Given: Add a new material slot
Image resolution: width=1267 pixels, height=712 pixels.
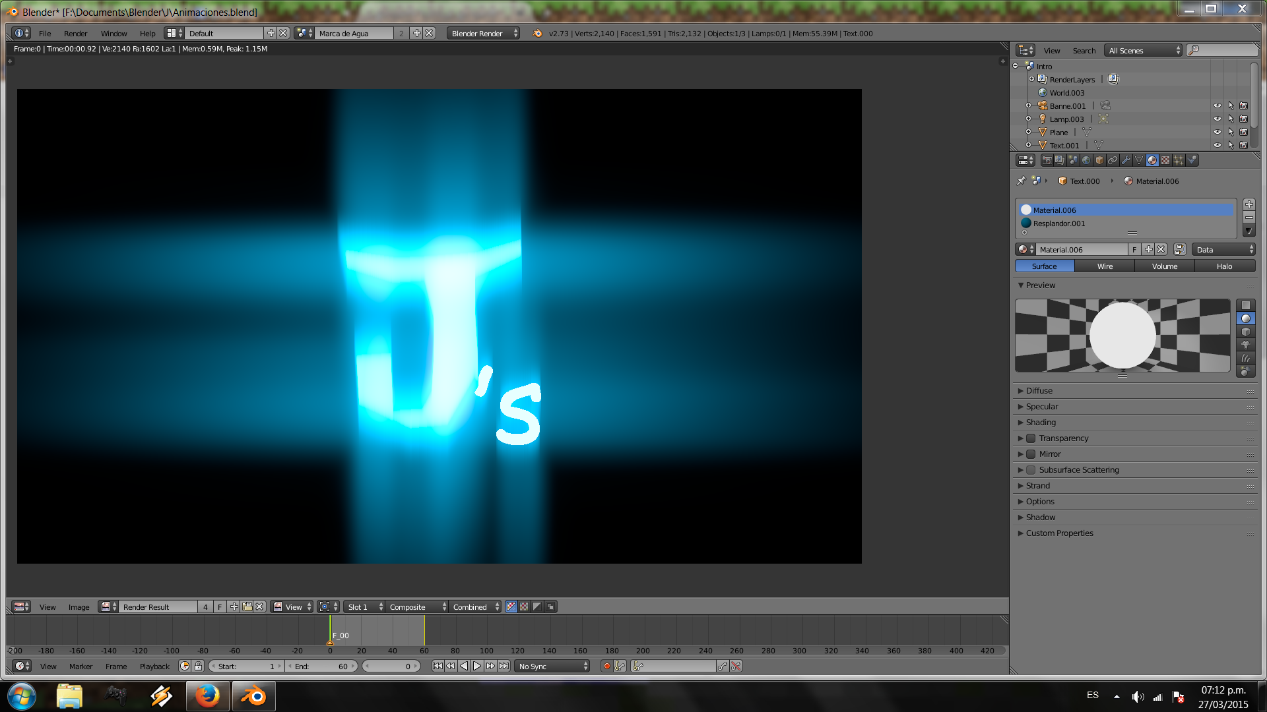Looking at the screenshot, I should pyautogui.click(x=1249, y=204).
